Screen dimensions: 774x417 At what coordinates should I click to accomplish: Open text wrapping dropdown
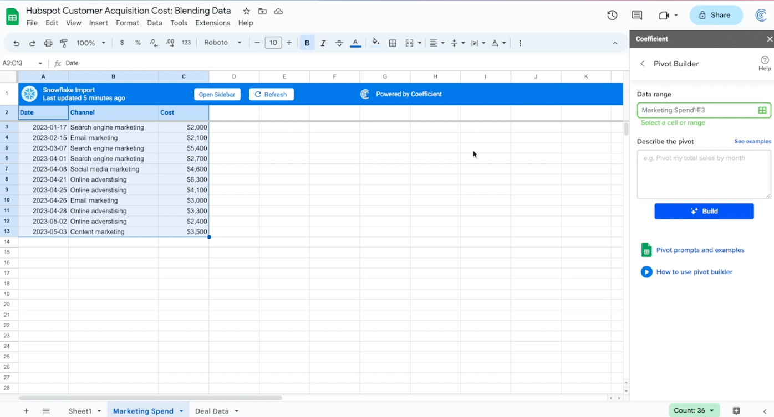click(478, 43)
